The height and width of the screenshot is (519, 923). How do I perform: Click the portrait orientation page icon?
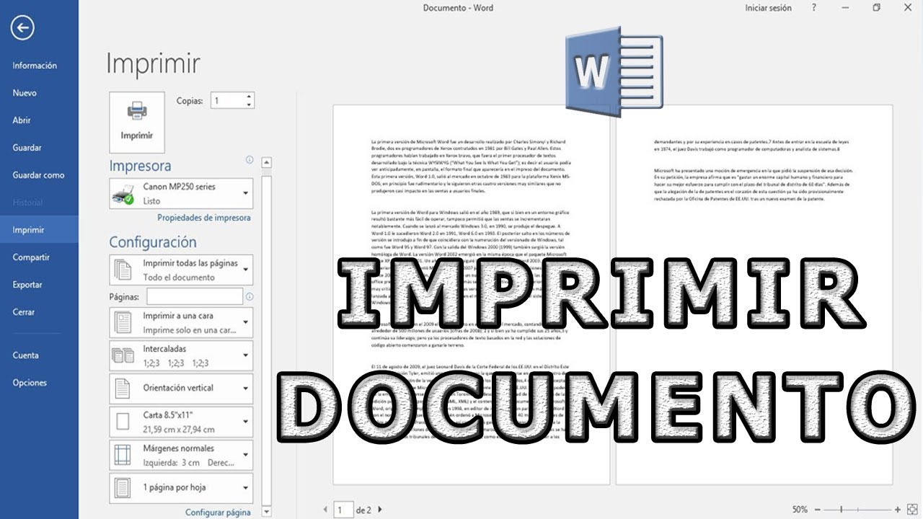tap(123, 389)
